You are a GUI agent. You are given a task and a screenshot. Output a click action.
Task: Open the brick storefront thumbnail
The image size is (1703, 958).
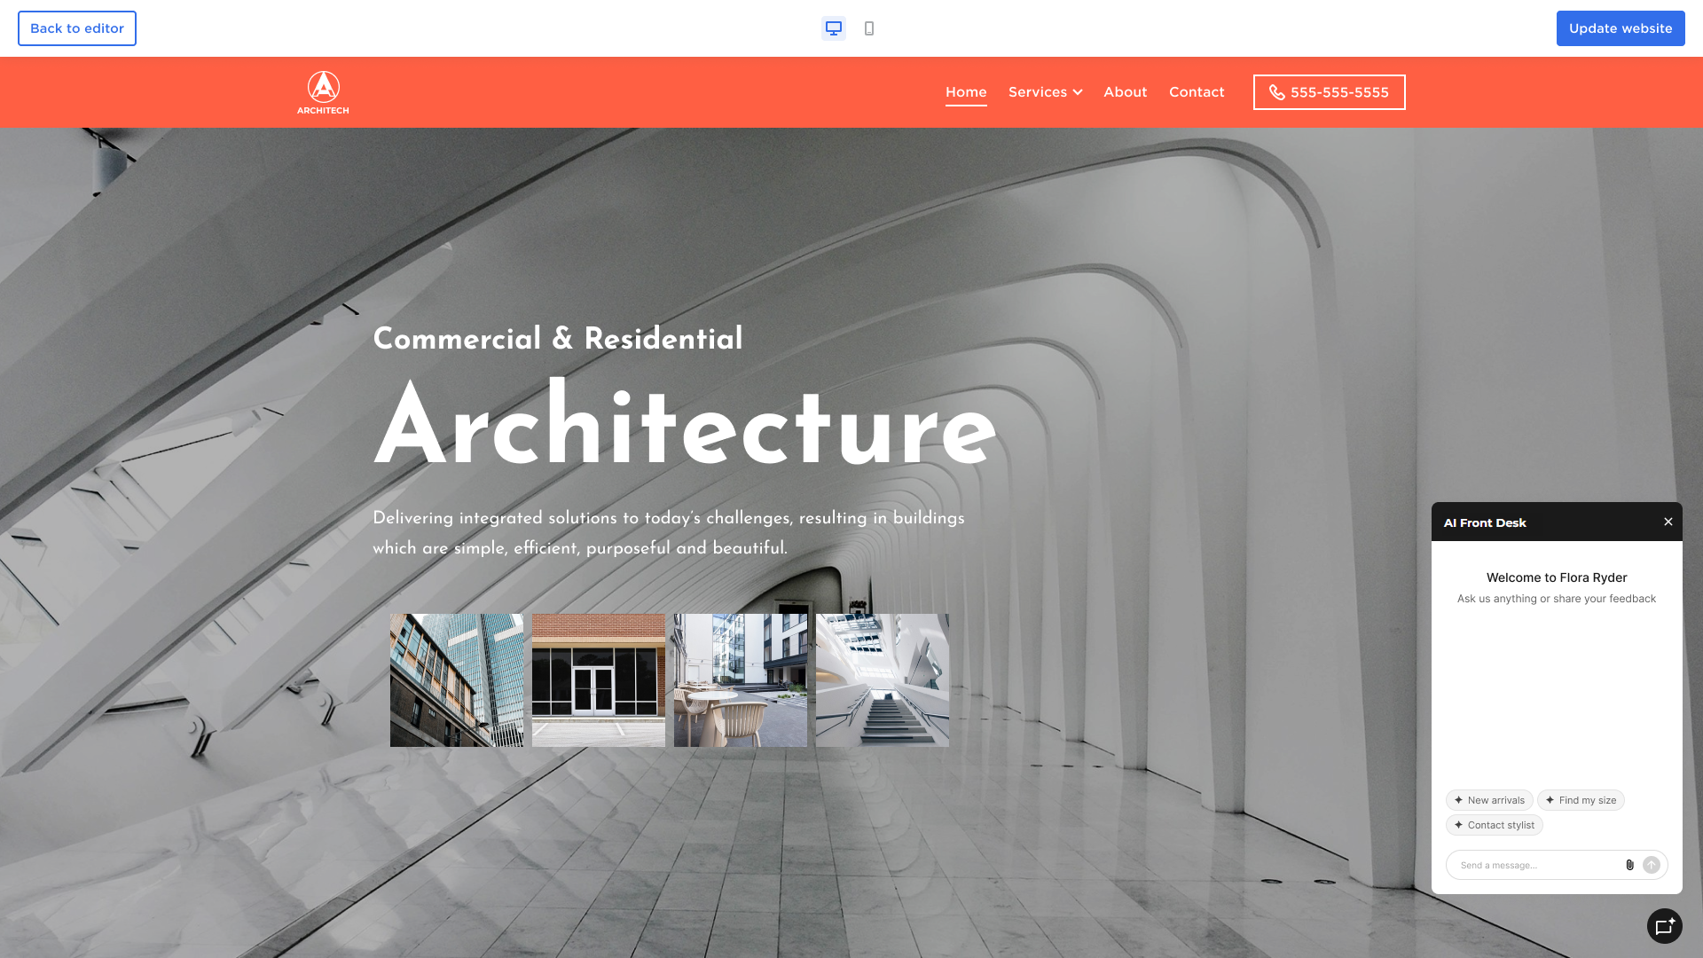coord(599,680)
